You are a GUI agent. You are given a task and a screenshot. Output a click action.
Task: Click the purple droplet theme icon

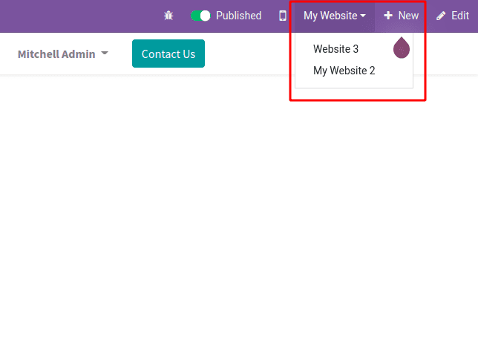(401, 48)
